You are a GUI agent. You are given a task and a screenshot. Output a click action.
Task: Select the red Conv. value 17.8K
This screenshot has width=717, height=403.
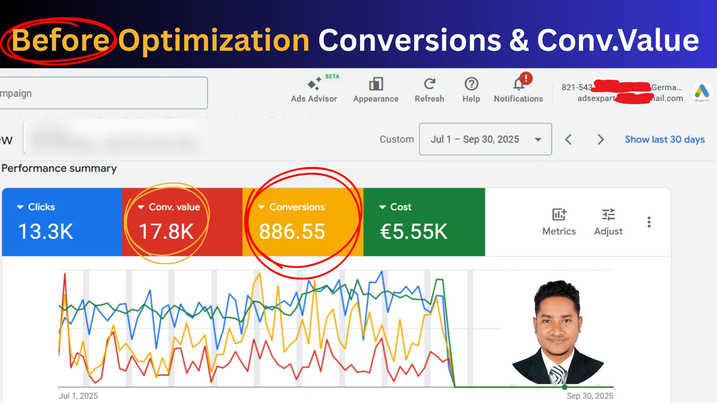(x=166, y=231)
